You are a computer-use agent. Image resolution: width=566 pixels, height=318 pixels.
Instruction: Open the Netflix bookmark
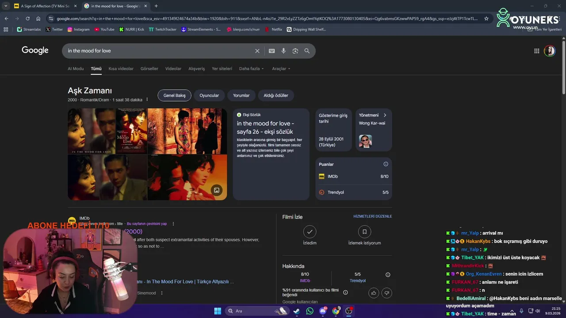(273, 29)
